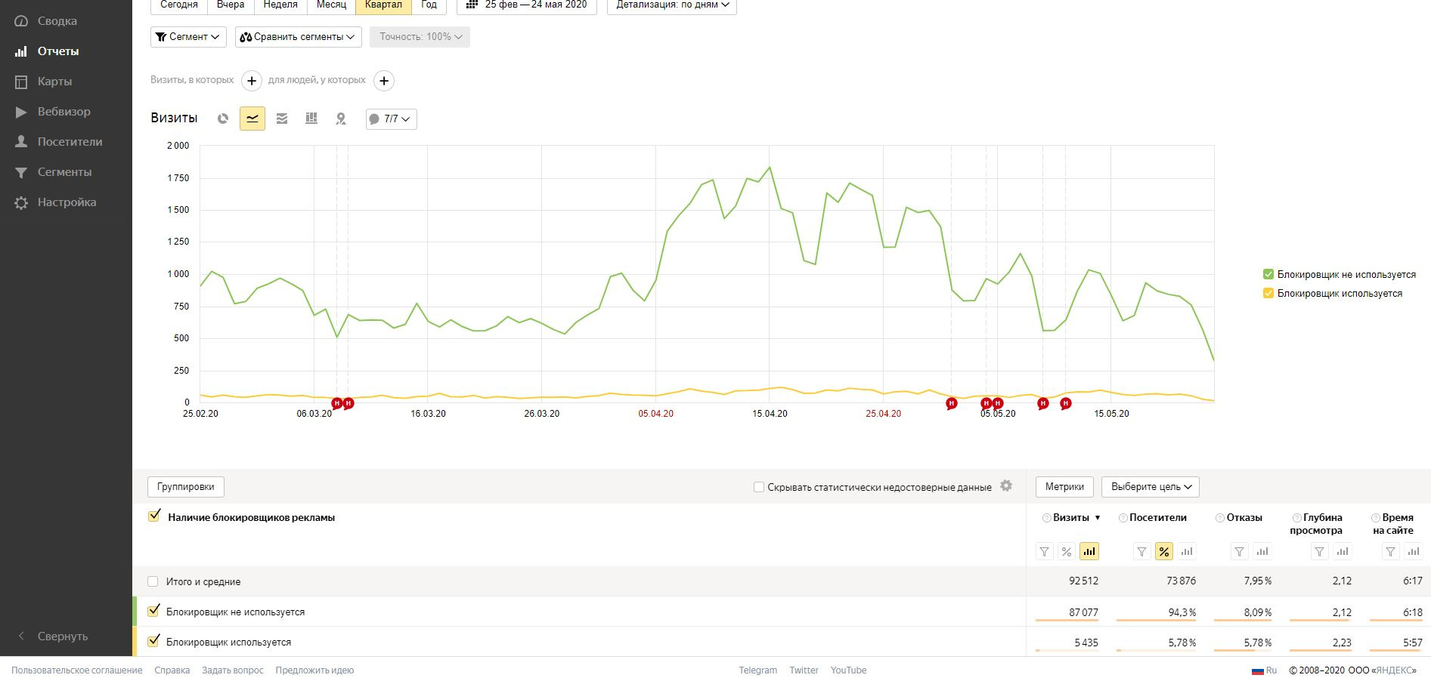1431x678 pixels.
Task: Switch chart to map view
Action: 341,119
